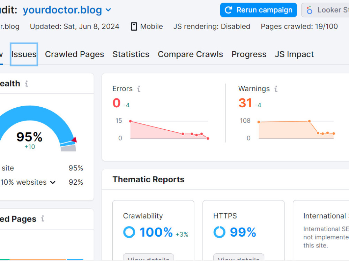The height and width of the screenshot is (261, 349).
Task: Click the JS rendering: Disabled text
Action: coord(212,26)
